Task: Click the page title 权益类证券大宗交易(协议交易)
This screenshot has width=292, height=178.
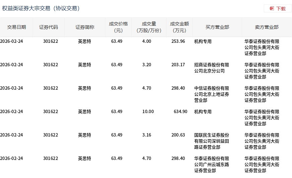Action: 41,8
